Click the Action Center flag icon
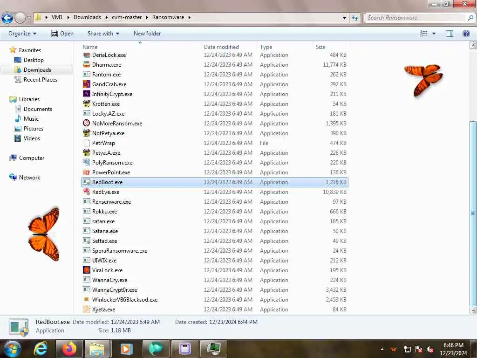The image size is (477, 358). [x=419, y=349]
